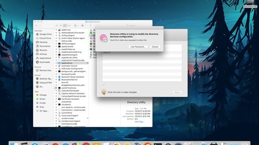Open shared device linksys37193 in sidebar

[44, 83]
